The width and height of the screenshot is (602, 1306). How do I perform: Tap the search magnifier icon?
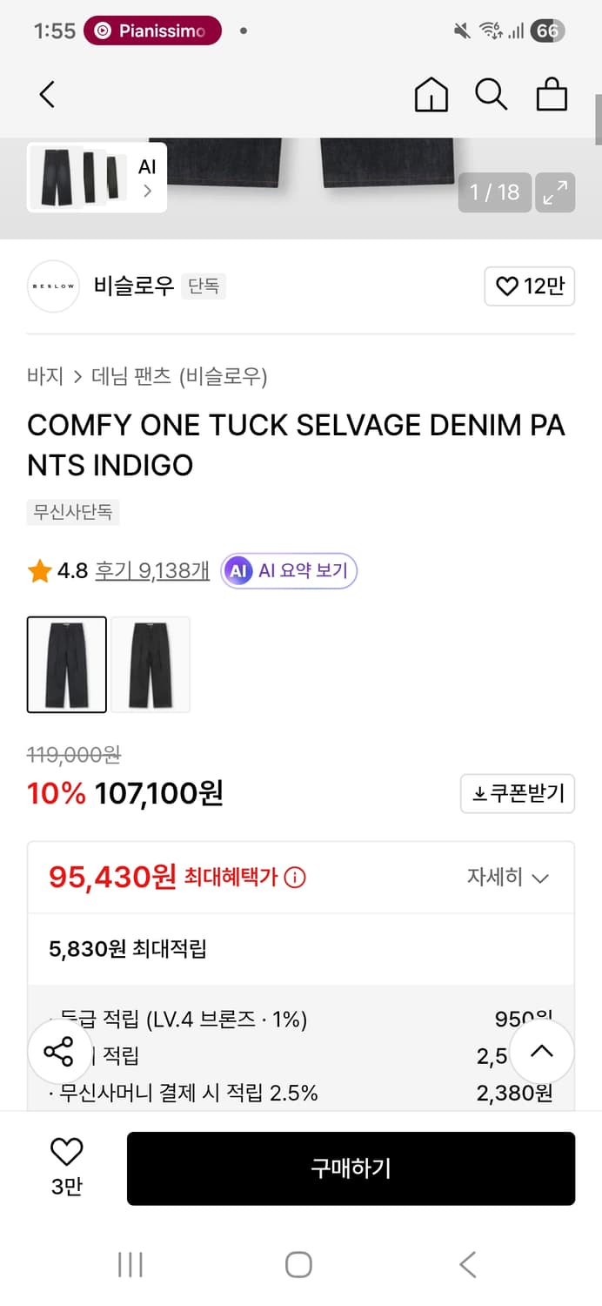[x=492, y=94]
